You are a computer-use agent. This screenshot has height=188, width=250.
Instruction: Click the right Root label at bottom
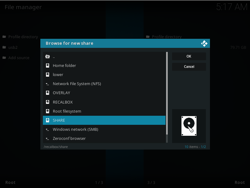pos(240,182)
